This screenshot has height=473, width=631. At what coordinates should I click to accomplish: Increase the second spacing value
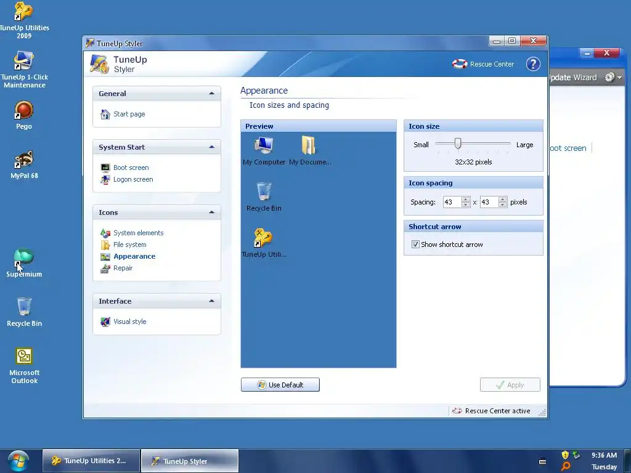tap(503, 199)
